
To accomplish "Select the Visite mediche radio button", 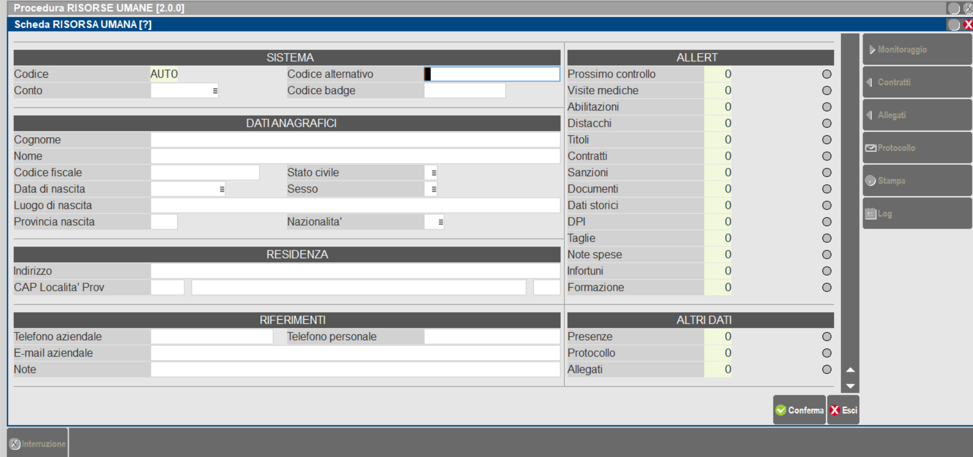I will [x=826, y=91].
